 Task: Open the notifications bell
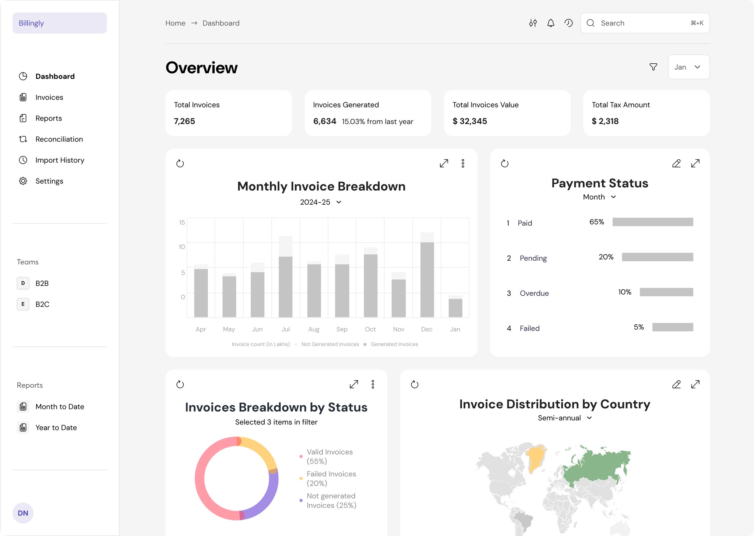(551, 23)
